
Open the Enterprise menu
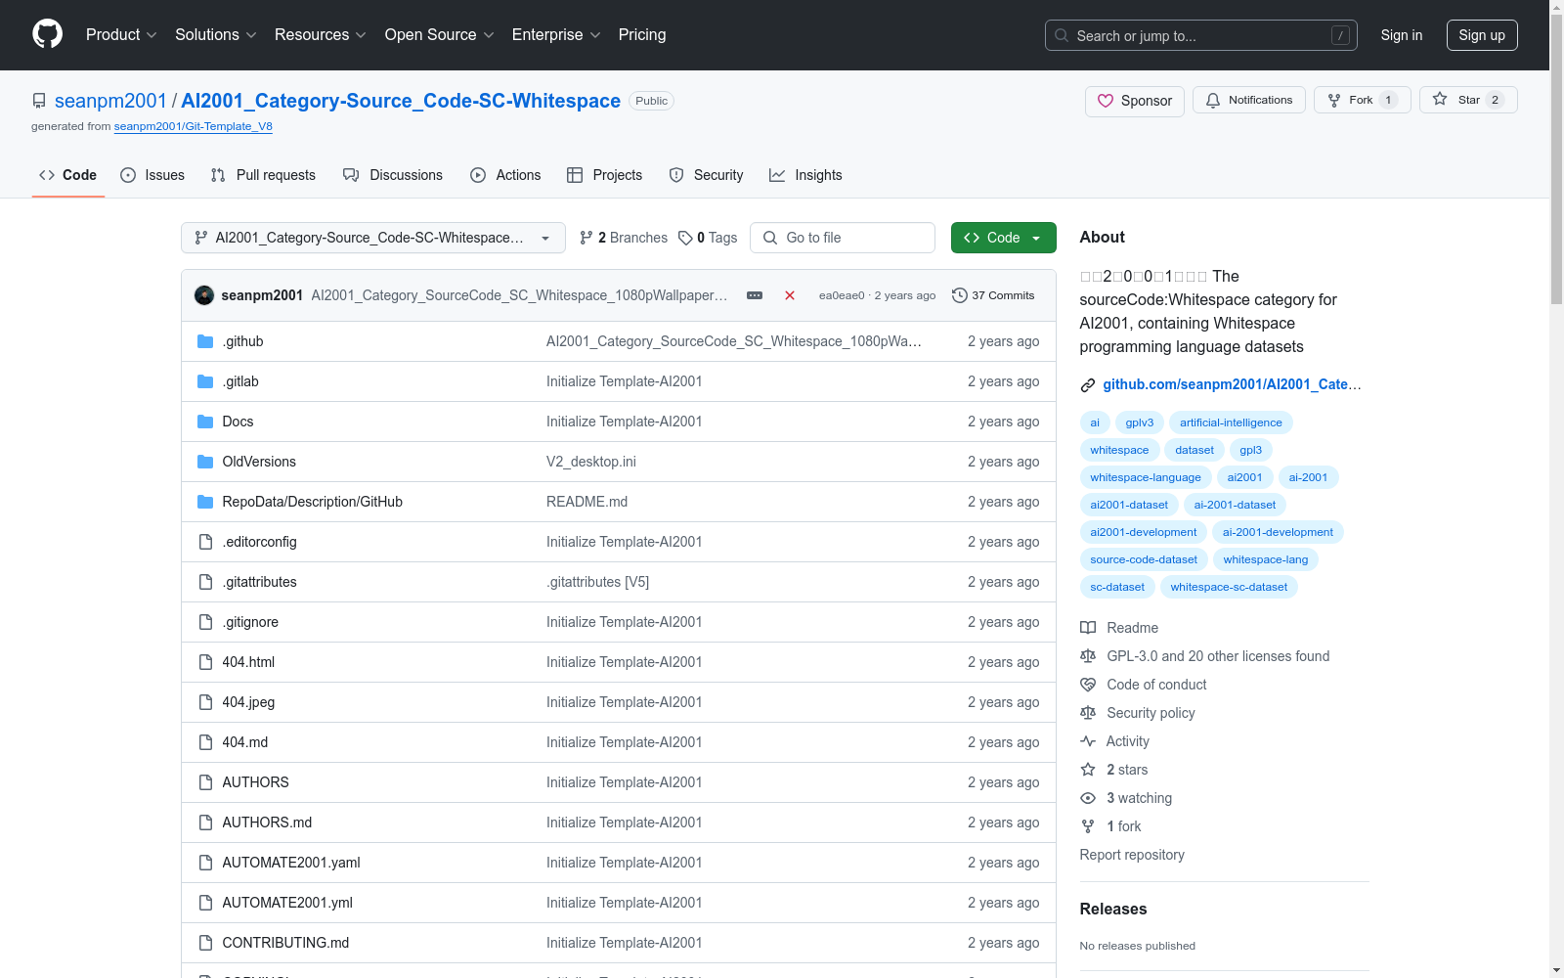556,34
